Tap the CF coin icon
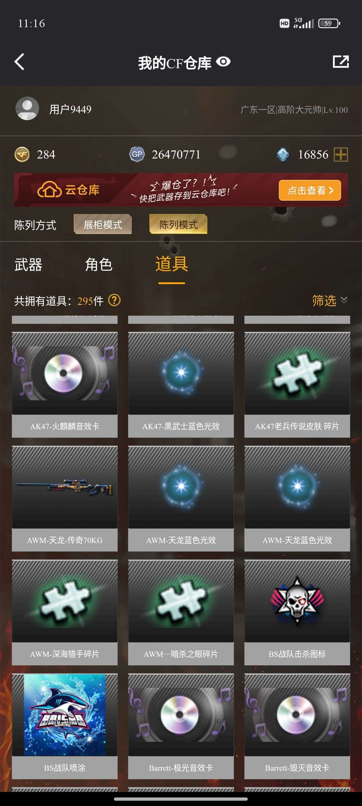The height and width of the screenshot is (806, 362). 22,154
